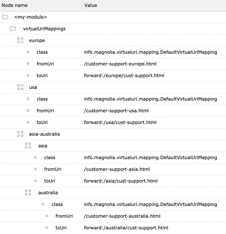The height and width of the screenshot is (234, 226).
Task: Click property icon of australia fromUri
Action: point(47,216)
